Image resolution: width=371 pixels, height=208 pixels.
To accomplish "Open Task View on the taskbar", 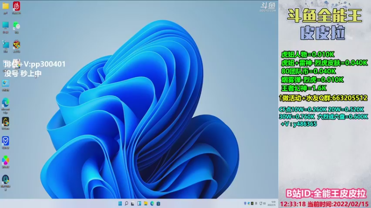I will (133, 203).
